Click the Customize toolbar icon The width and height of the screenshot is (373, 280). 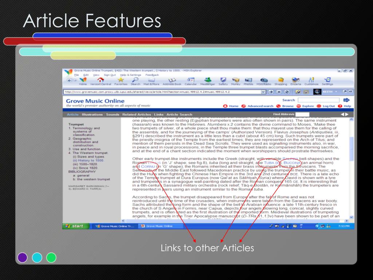tap(311, 80)
